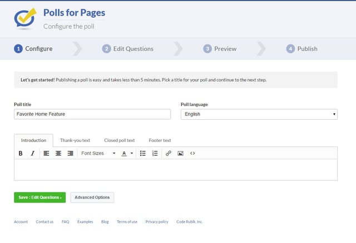The width and height of the screenshot is (356, 243).
Task: Insert a numbered list
Action: (x=155, y=153)
